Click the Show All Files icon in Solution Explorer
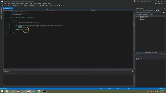 (152, 10)
